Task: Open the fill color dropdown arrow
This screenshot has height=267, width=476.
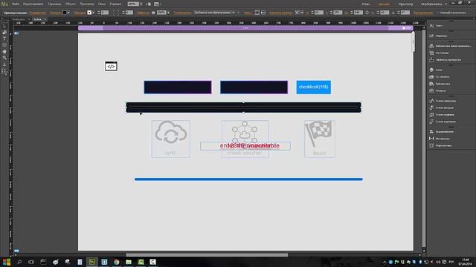Action: [x=68, y=13]
